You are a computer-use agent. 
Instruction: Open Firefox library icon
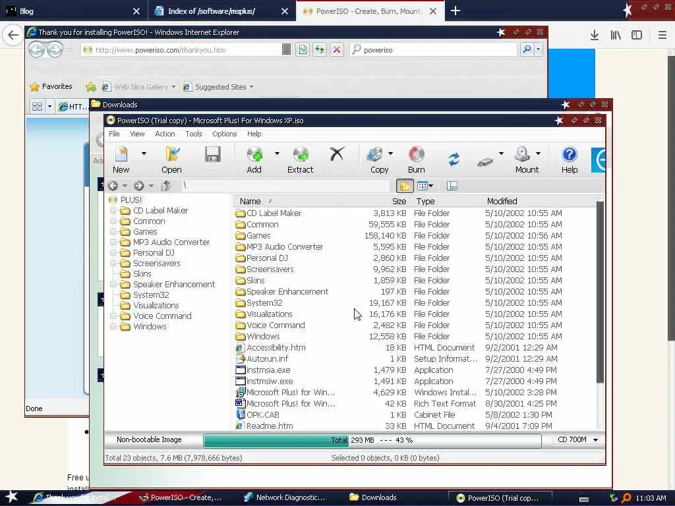(616, 36)
